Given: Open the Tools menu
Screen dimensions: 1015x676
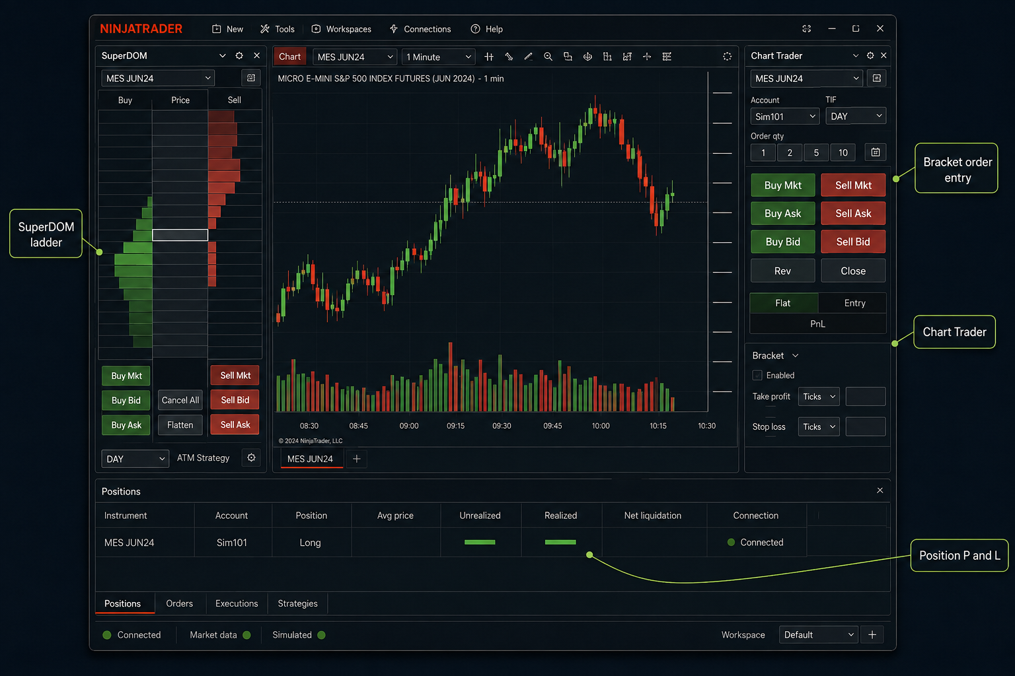Looking at the screenshot, I should [278, 29].
